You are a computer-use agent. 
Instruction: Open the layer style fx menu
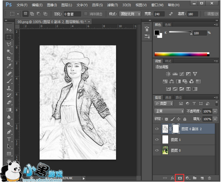[172, 178]
